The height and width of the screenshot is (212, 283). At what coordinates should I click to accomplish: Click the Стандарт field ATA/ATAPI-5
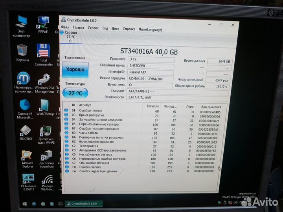point(178,92)
